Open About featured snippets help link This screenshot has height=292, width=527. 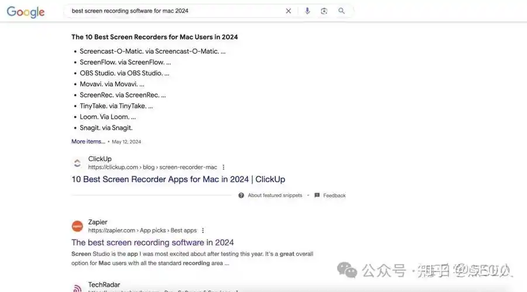click(x=275, y=195)
